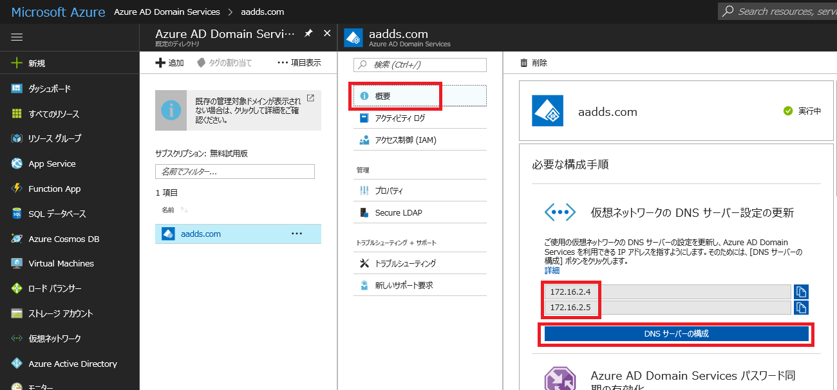Viewport: 837px width, 390px height.
Task: Select aadds.com row in list
Action: (x=238, y=234)
